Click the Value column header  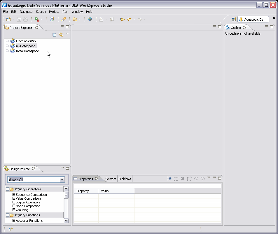tap(116, 191)
